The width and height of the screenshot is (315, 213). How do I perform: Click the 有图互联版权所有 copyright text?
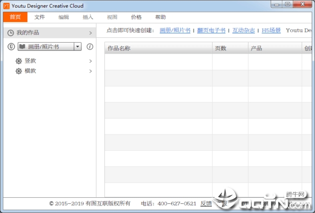[x=108, y=204]
